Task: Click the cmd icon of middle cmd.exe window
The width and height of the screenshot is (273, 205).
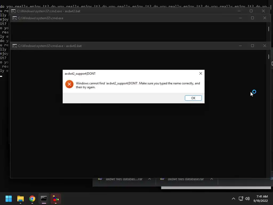Action: coord(15,18)
